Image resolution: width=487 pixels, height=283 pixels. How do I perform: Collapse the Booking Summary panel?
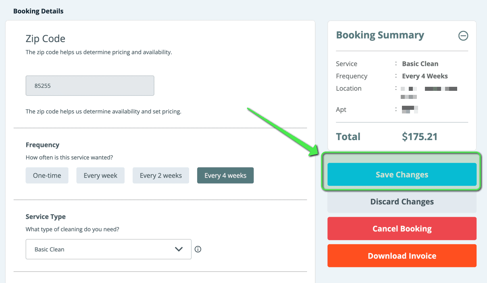[x=463, y=36]
